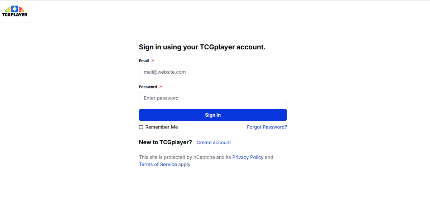The height and width of the screenshot is (204, 430).
Task: Click the red asterisk beside Password label
Action: tap(161, 87)
